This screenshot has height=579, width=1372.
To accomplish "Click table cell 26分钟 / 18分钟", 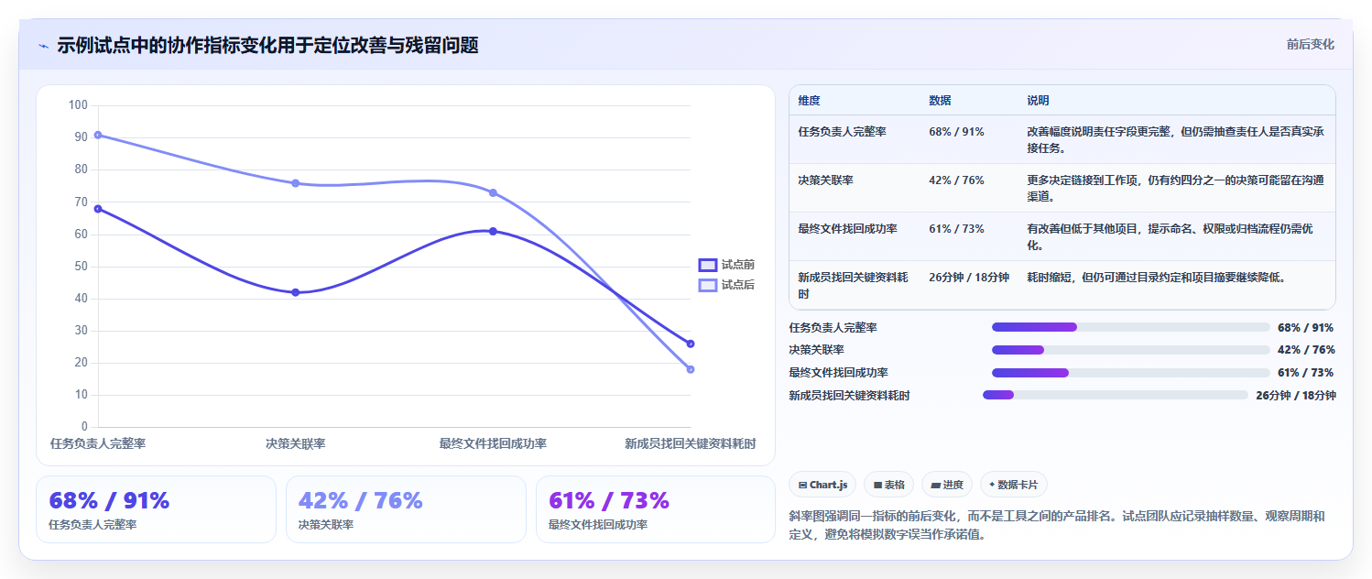I will coord(969,278).
